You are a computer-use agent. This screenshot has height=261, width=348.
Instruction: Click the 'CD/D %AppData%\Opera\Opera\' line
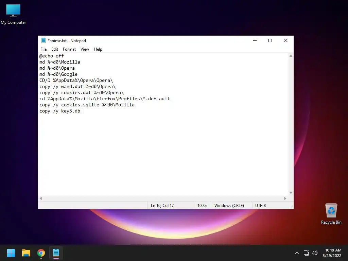click(x=76, y=80)
